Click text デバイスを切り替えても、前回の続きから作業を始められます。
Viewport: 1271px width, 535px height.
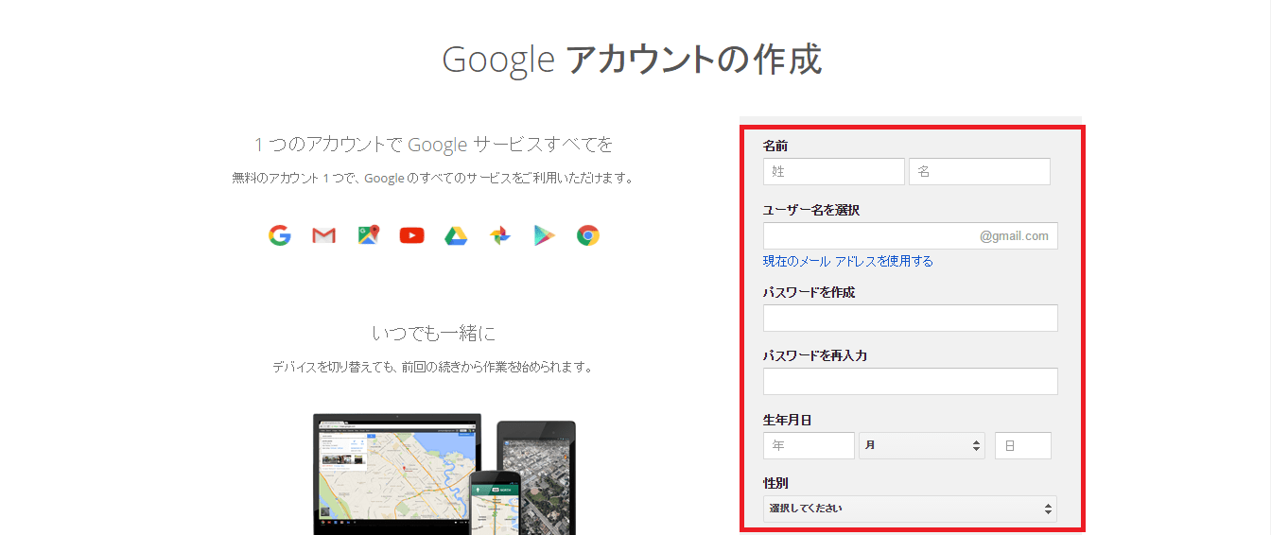coord(433,367)
